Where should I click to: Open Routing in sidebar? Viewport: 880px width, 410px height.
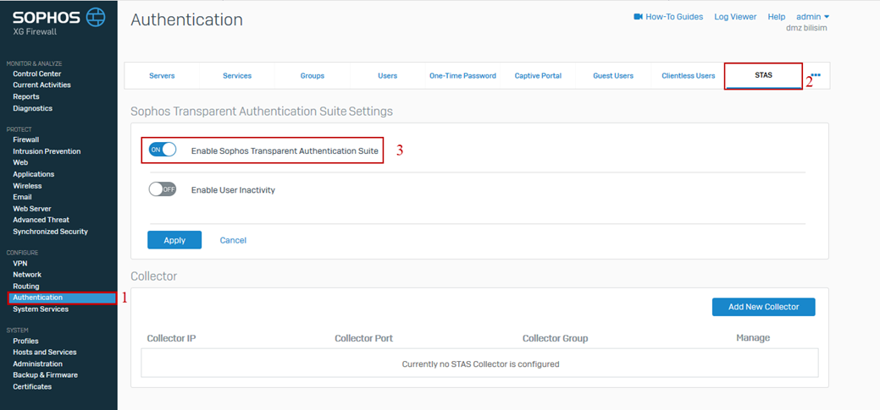tap(25, 287)
